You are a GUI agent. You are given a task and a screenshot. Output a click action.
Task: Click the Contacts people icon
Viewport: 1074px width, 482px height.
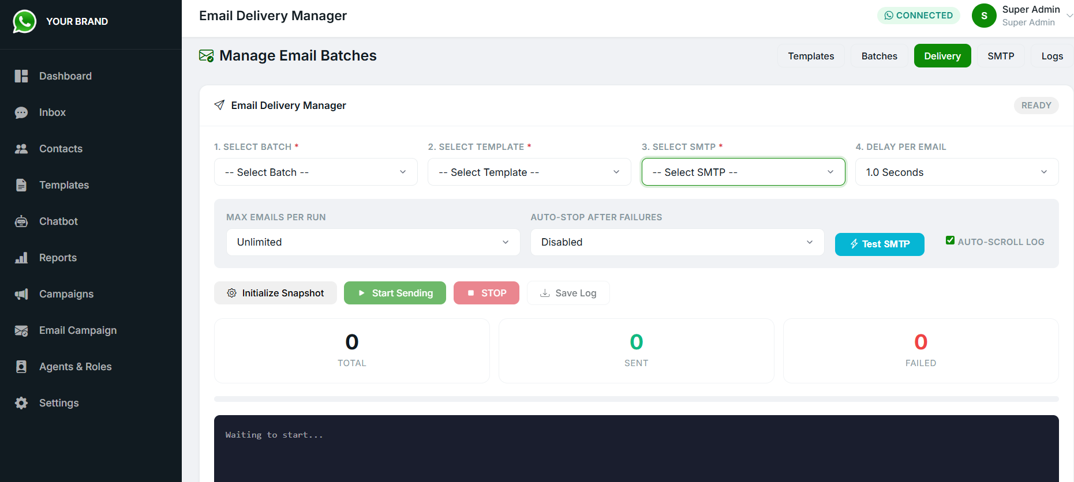click(21, 149)
